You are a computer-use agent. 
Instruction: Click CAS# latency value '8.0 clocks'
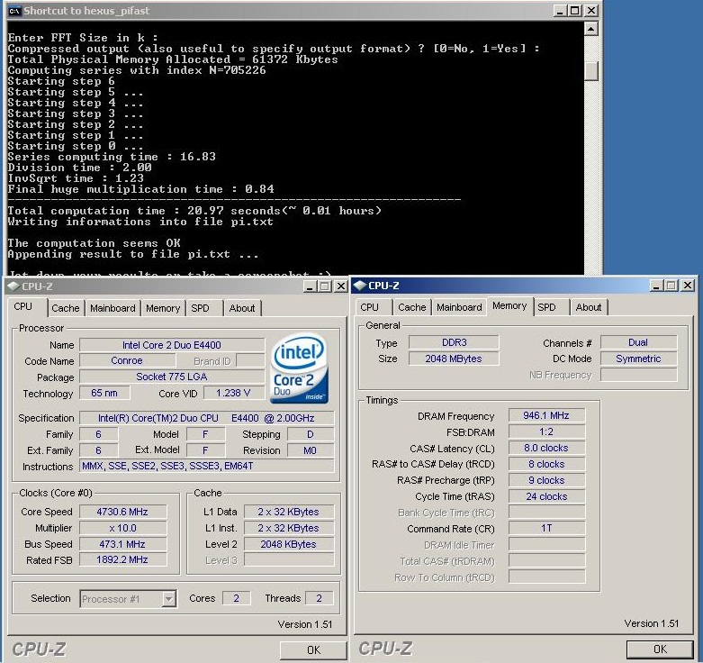click(547, 448)
